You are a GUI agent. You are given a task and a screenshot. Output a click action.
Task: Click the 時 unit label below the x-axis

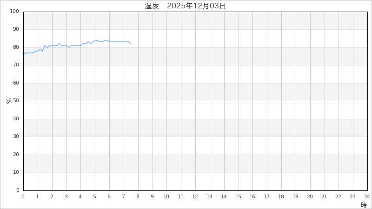click(364, 204)
